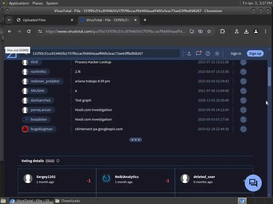
Task: Open the Places menu
Action: [37, 3]
